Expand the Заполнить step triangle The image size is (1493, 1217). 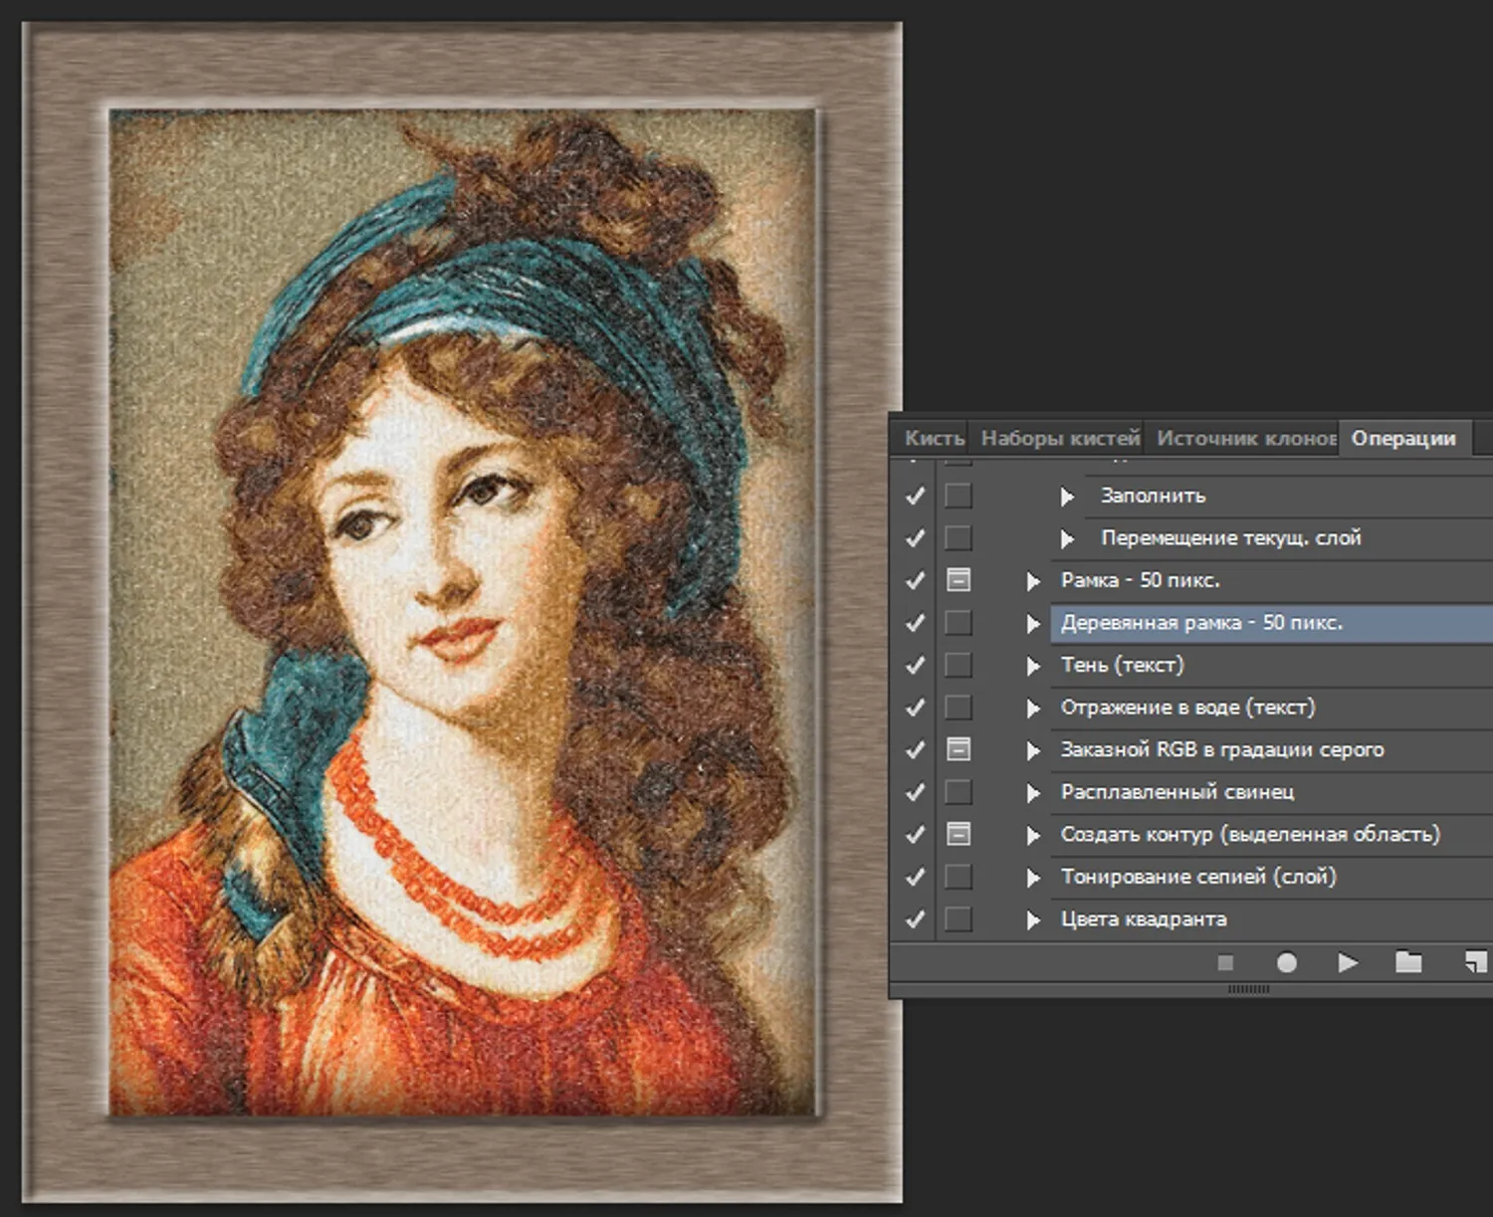click(x=1067, y=497)
